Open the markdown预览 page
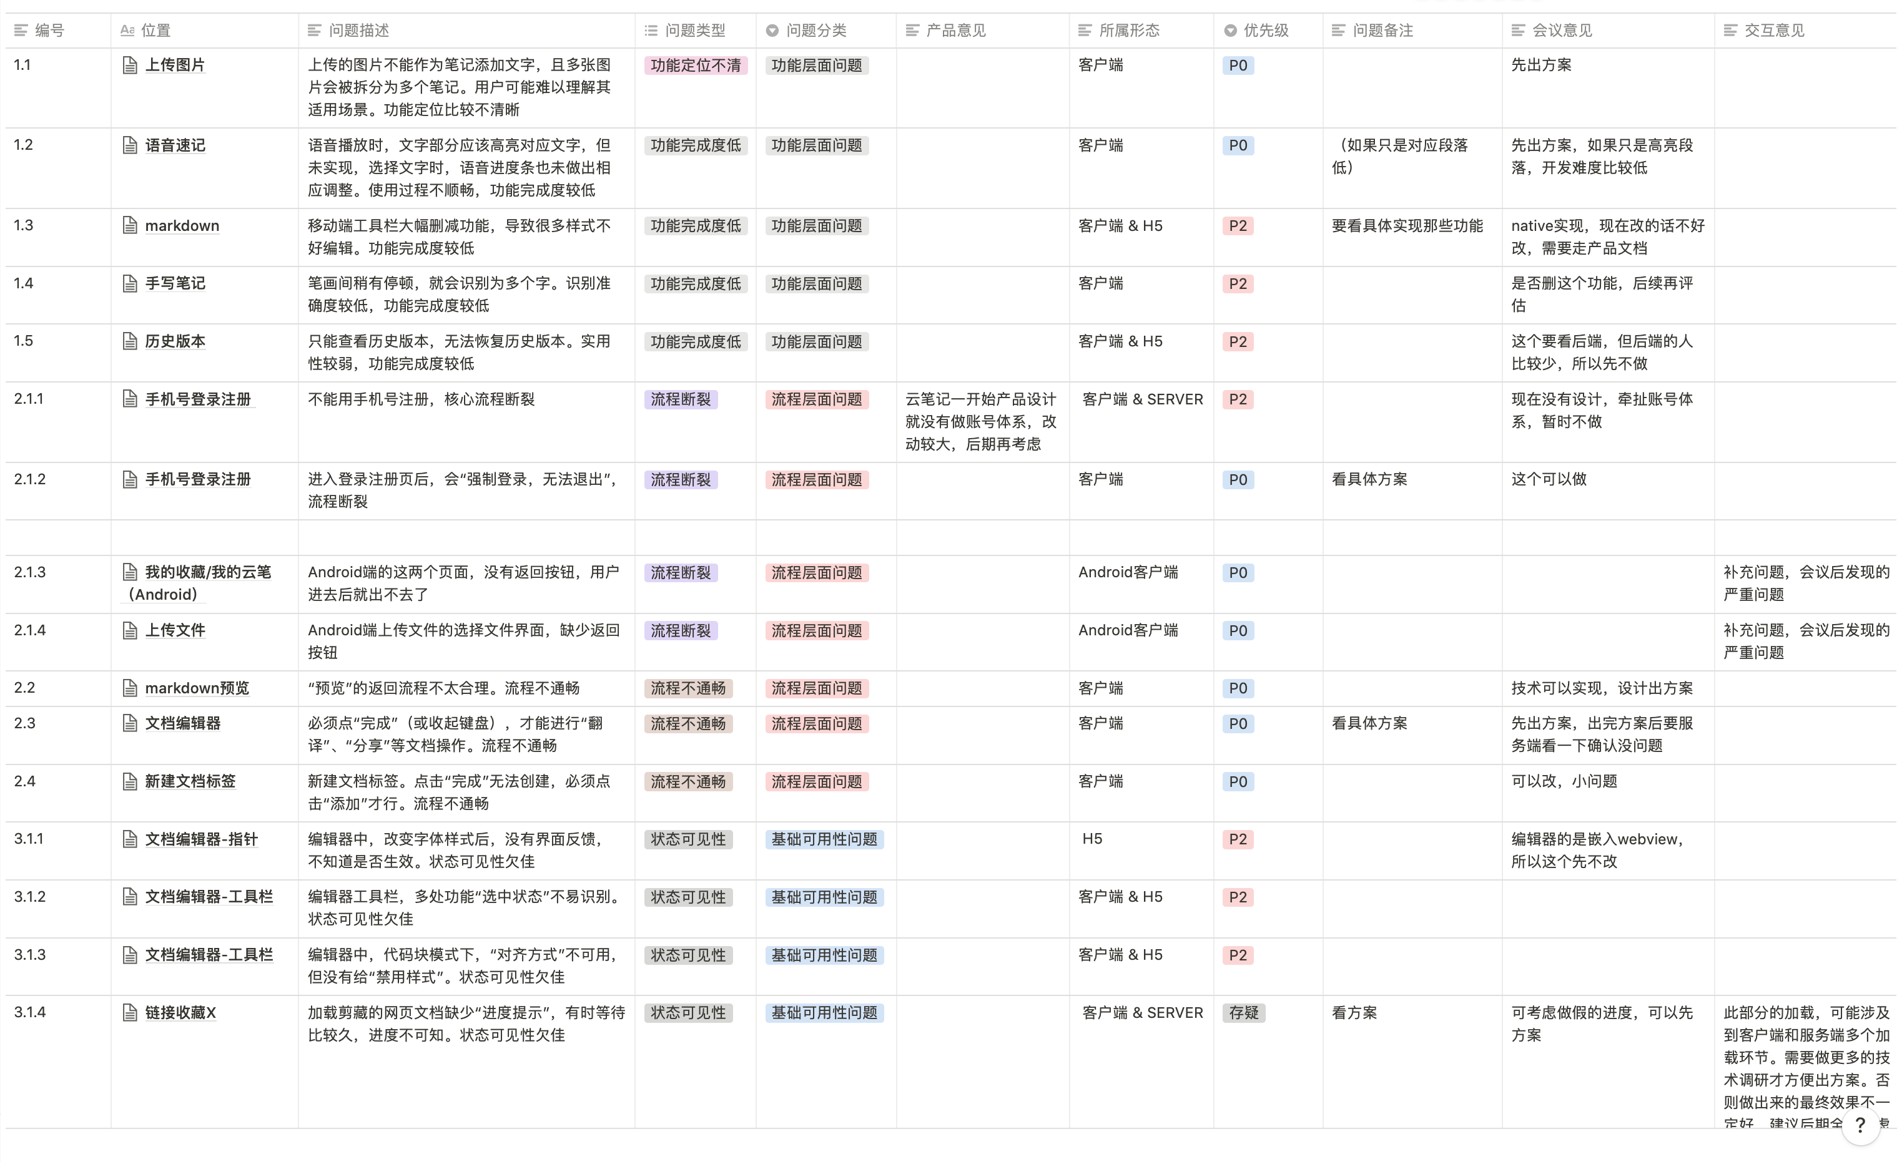The width and height of the screenshot is (1897, 1162). coord(197,688)
